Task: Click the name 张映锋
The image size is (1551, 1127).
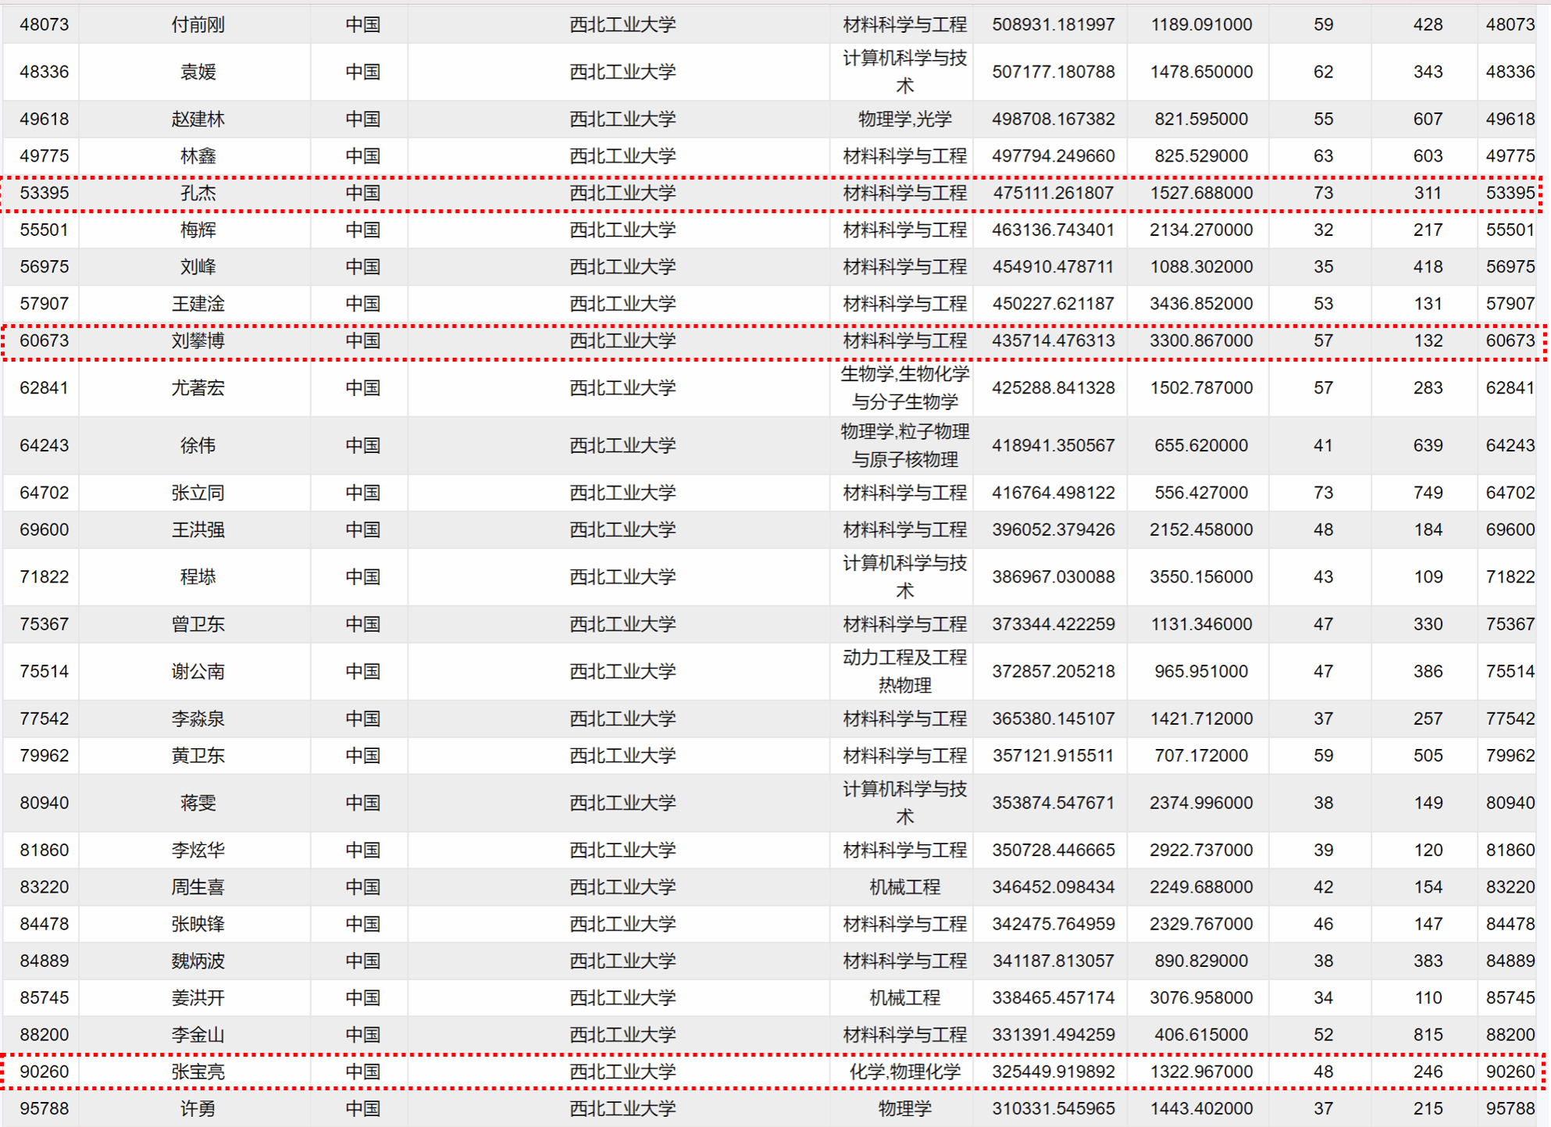Action: click(x=198, y=924)
